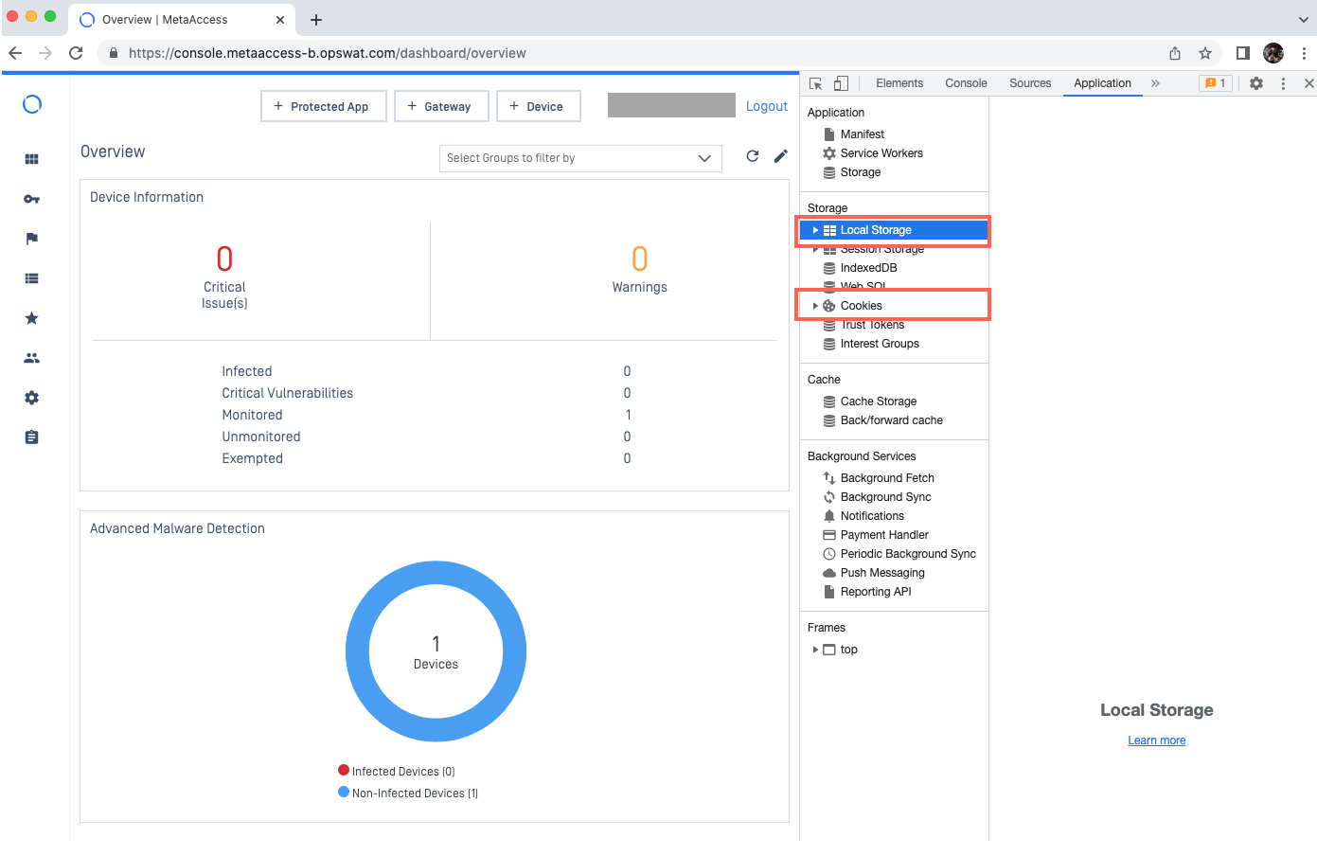Share this page from address bar

coord(1175,53)
